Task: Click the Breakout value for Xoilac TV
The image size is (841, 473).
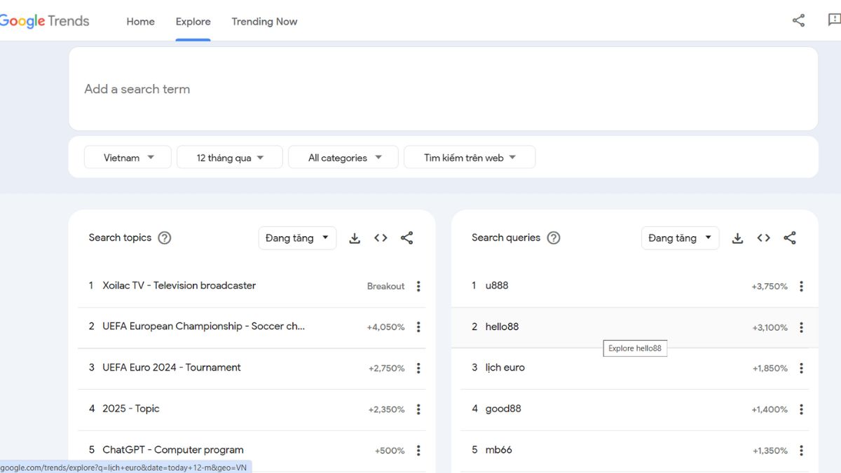Action: (385, 286)
